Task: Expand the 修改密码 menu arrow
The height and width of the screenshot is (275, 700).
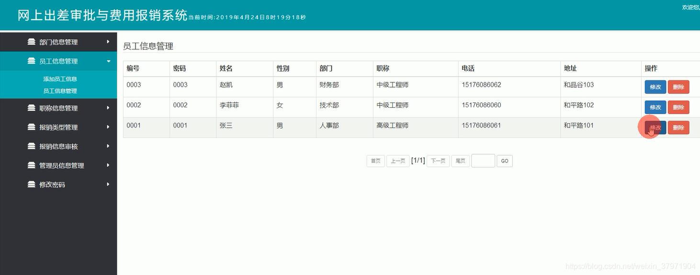Action: [108, 184]
